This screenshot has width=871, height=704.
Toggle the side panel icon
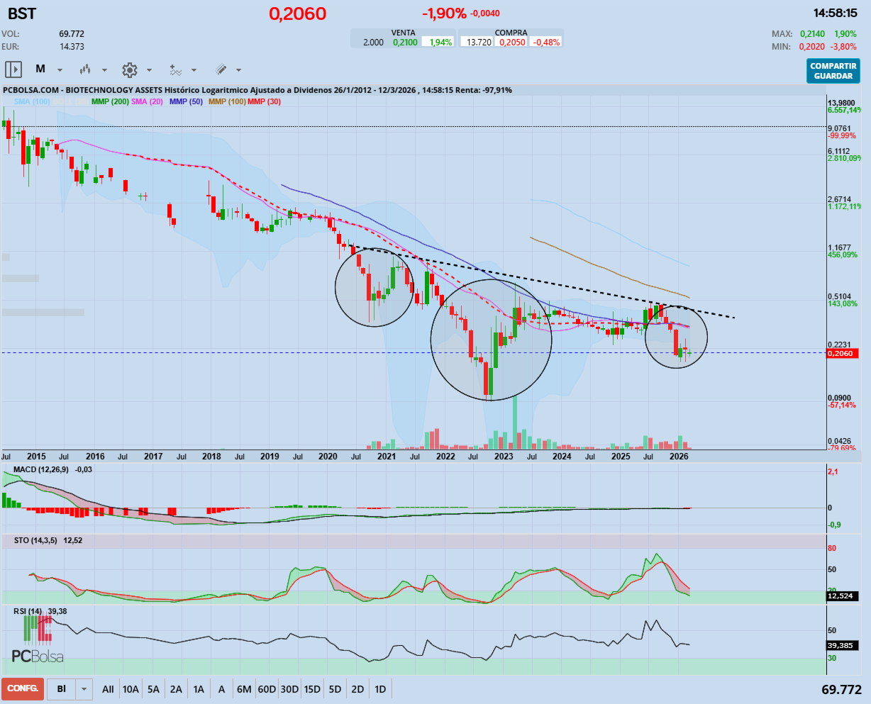pos(13,69)
